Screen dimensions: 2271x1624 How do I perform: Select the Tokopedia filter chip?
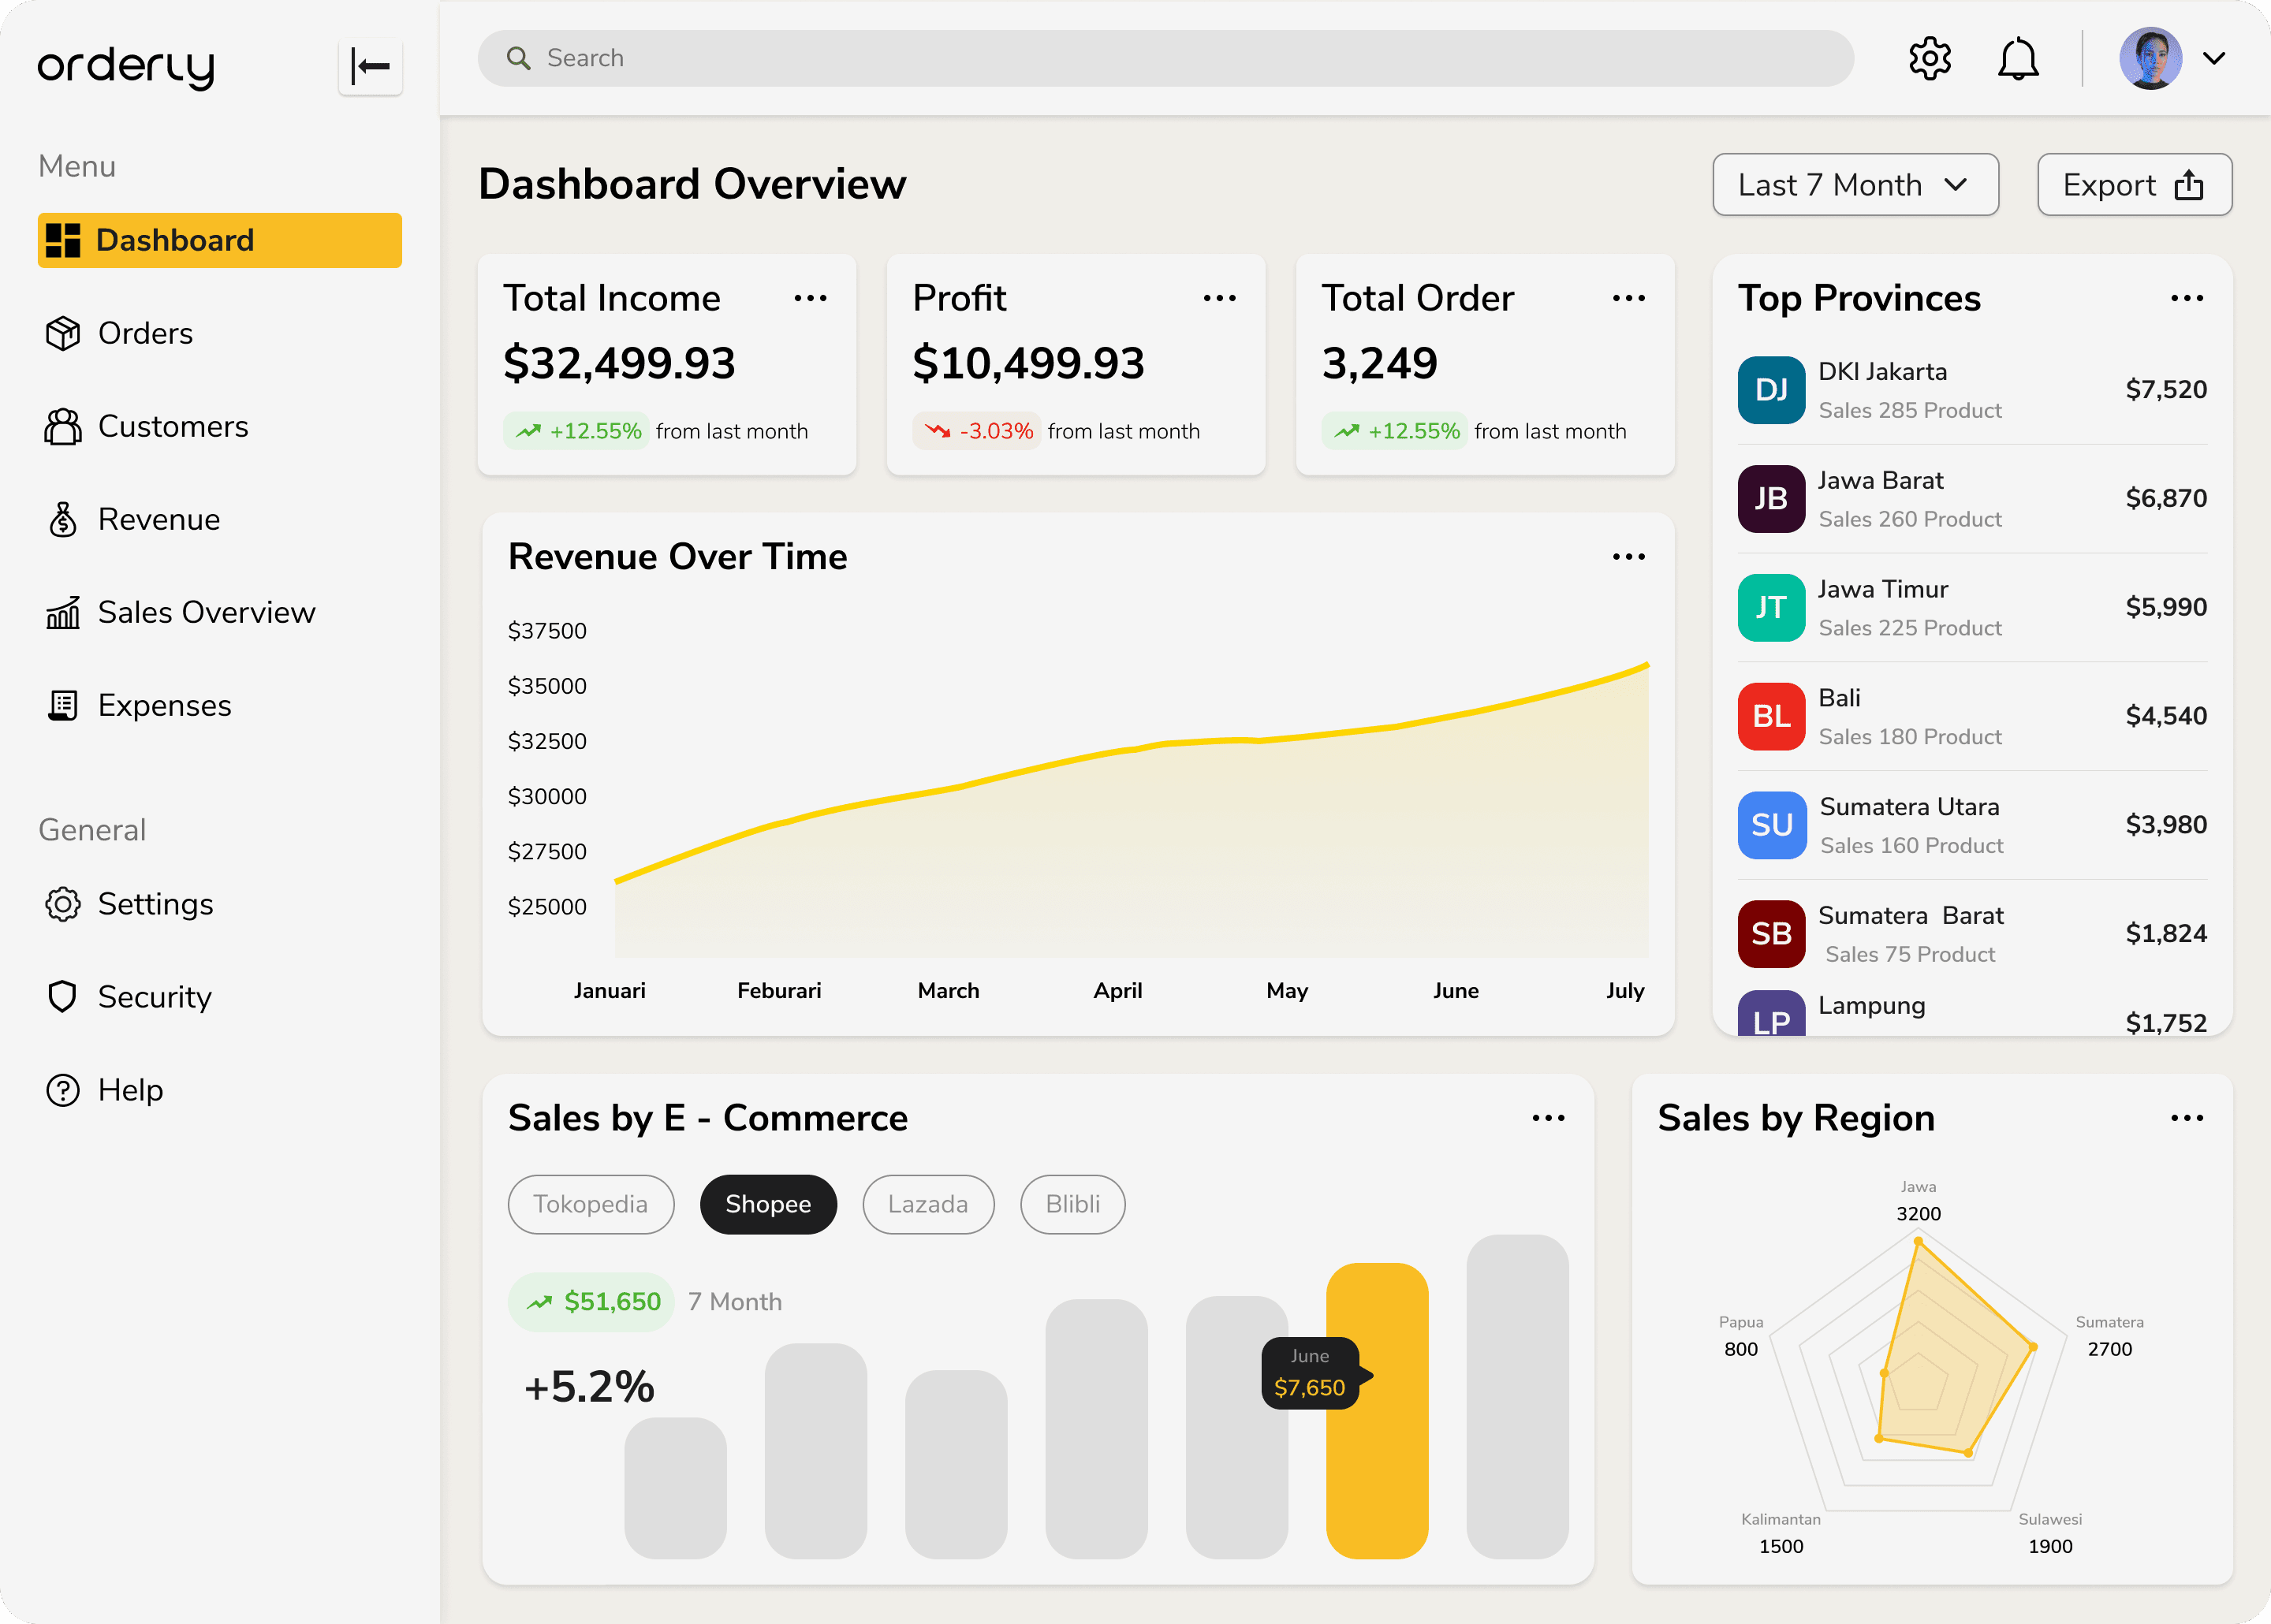[x=590, y=1204]
